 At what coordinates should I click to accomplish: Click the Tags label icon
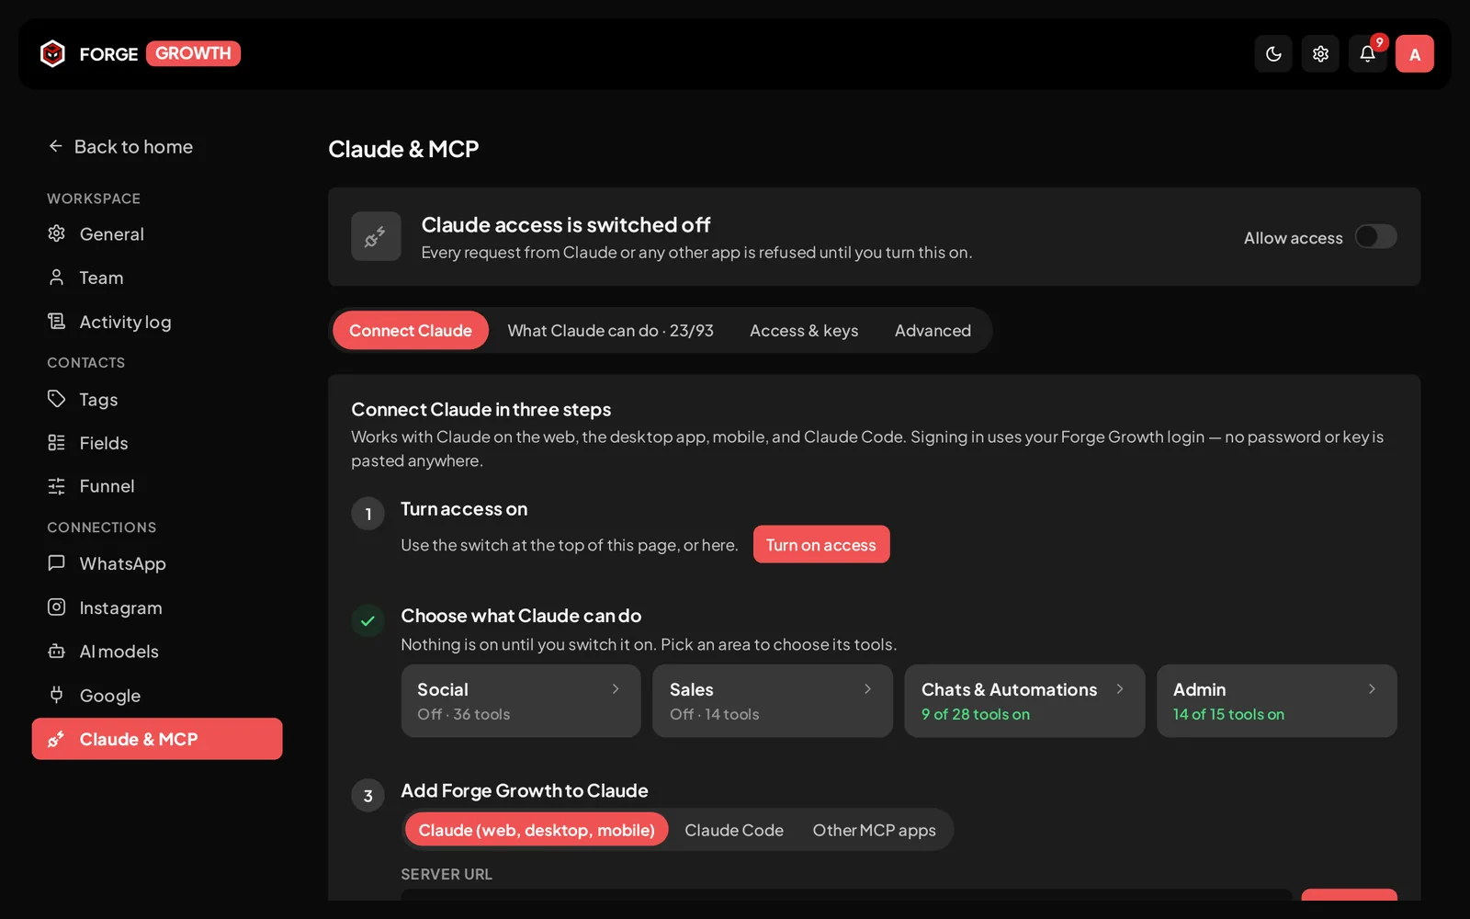(x=57, y=399)
